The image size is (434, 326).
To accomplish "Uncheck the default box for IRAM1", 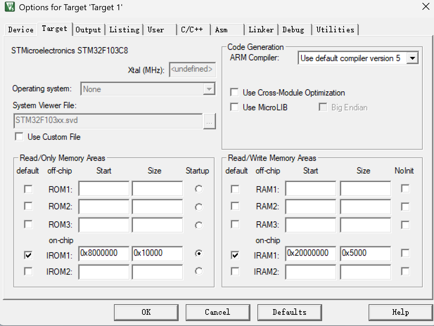I will click(235, 255).
